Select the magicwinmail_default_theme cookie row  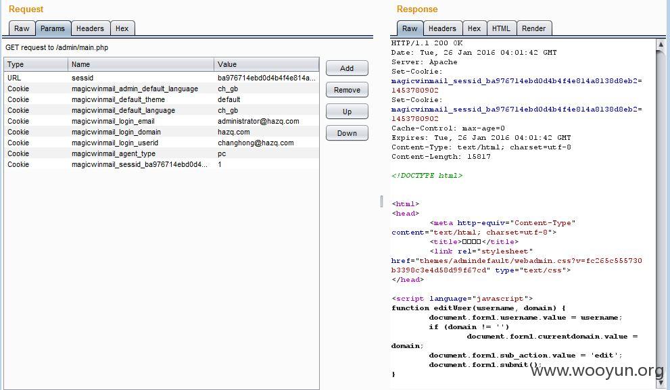tap(162, 99)
